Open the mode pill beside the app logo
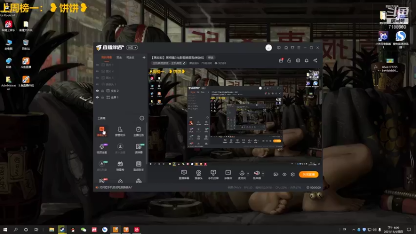Image resolution: width=416 pixels, height=234 pixels. [132, 47]
